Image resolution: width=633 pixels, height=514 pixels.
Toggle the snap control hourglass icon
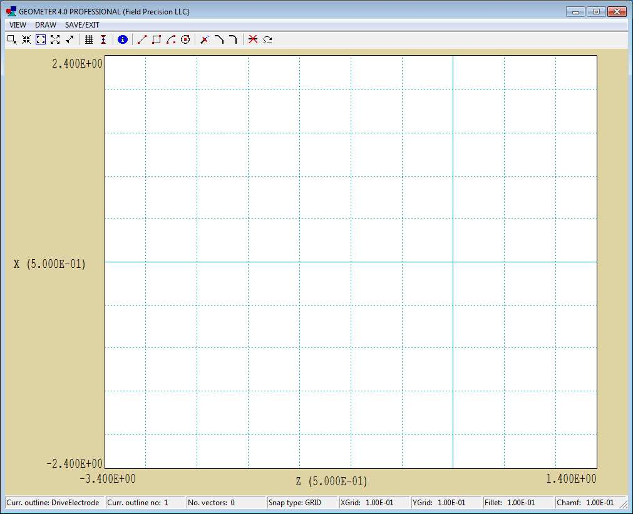click(103, 39)
